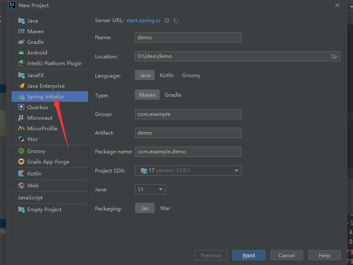Pick the Quarkus icon in project list
The width and height of the screenshot is (353, 265).
[21, 107]
